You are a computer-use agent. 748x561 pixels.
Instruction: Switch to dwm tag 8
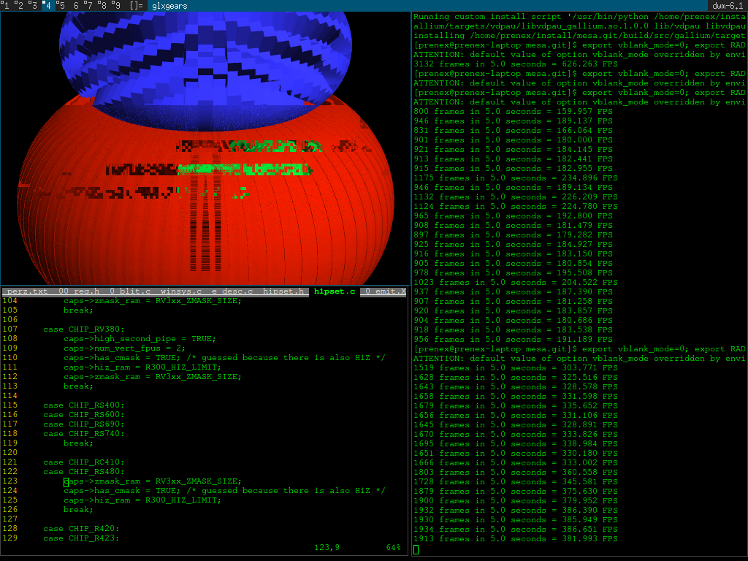click(x=103, y=6)
